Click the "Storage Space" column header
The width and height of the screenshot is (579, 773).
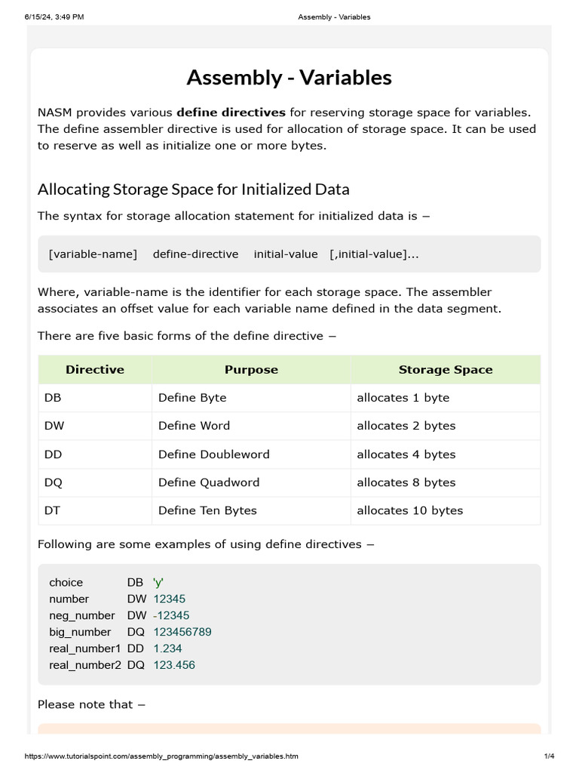[x=445, y=370]
